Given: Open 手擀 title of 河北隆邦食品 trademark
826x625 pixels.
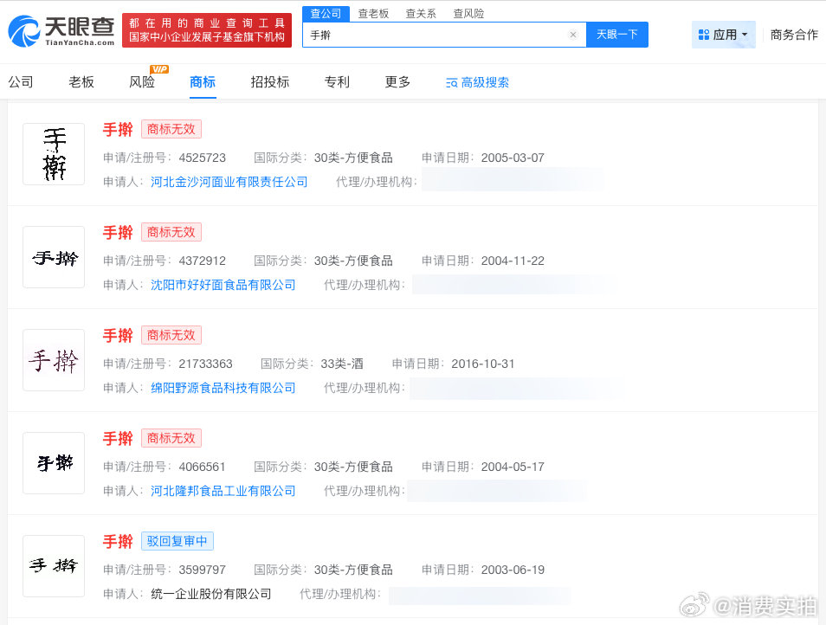Looking at the screenshot, I should coord(118,438).
